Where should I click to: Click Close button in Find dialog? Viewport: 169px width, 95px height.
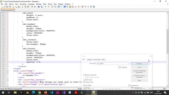click(x=139, y=80)
